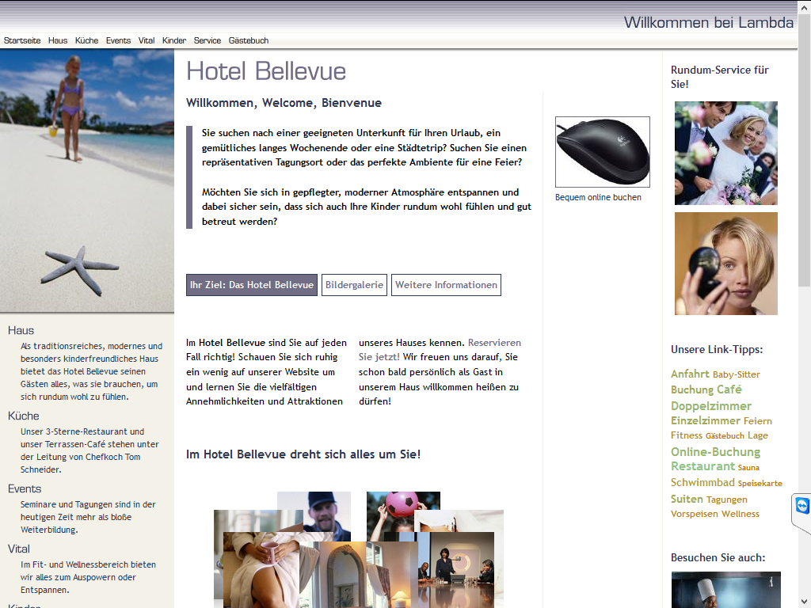Click the beach starfish header image
This screenshot has width=811, height=608.
point(87,181)
